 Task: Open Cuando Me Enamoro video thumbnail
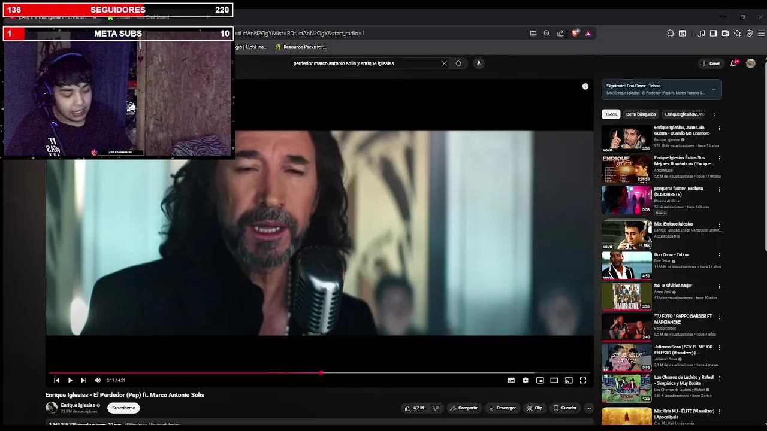coord(626,138)
